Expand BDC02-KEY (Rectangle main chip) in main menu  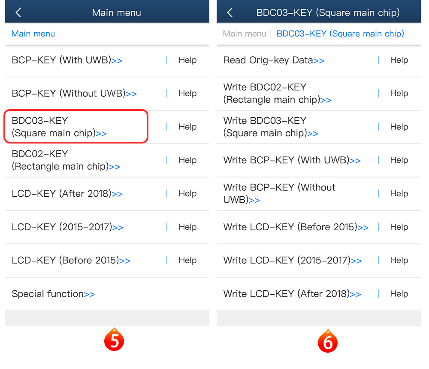(66, 160)
